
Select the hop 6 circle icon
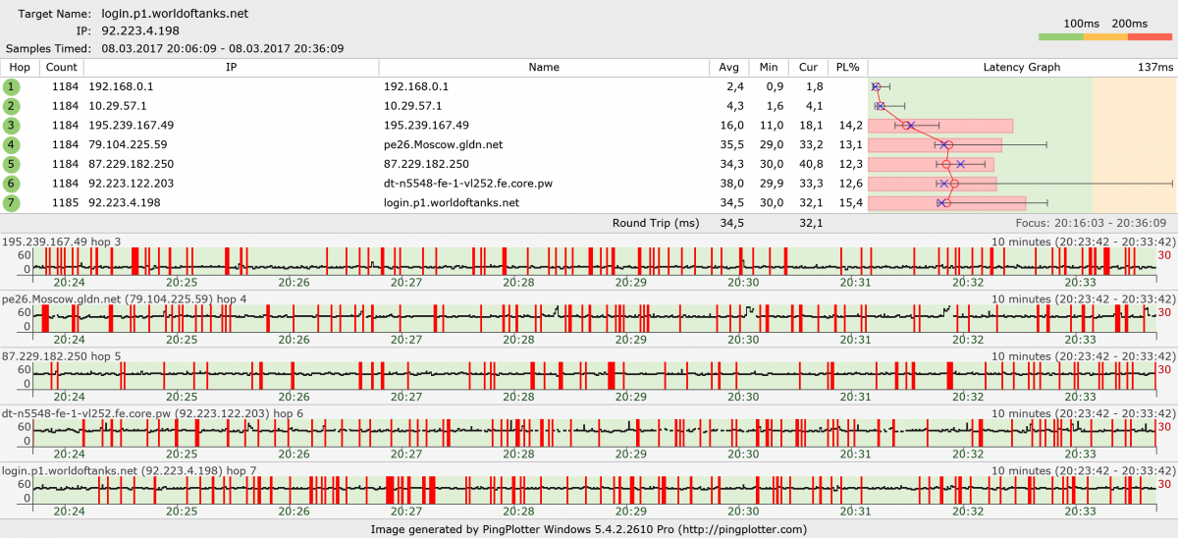click(12, 184)
